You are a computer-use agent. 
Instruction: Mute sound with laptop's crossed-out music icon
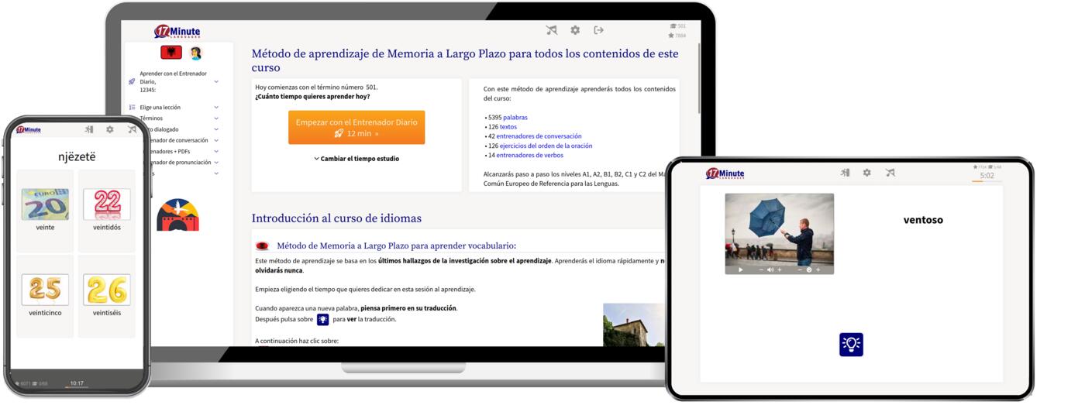[552, 30]
